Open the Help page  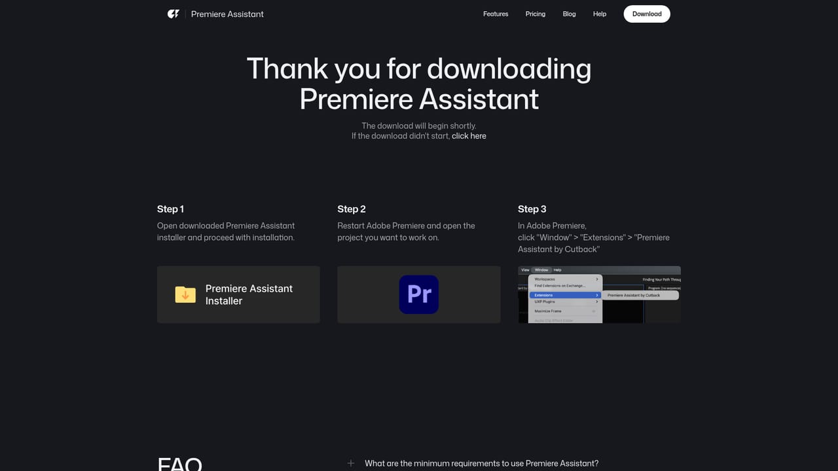(600, 14)
